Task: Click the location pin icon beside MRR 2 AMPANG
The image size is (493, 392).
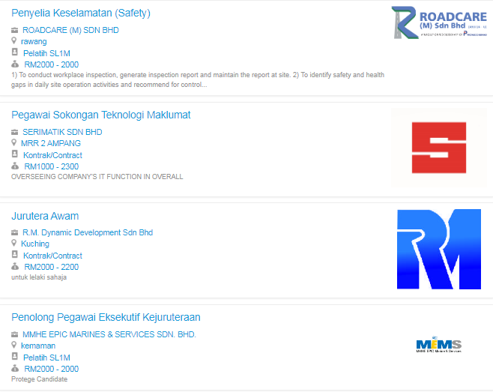Action: click(x=14, y=143)
